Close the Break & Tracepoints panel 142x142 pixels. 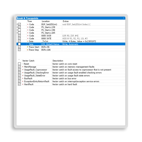pos(124,18)
